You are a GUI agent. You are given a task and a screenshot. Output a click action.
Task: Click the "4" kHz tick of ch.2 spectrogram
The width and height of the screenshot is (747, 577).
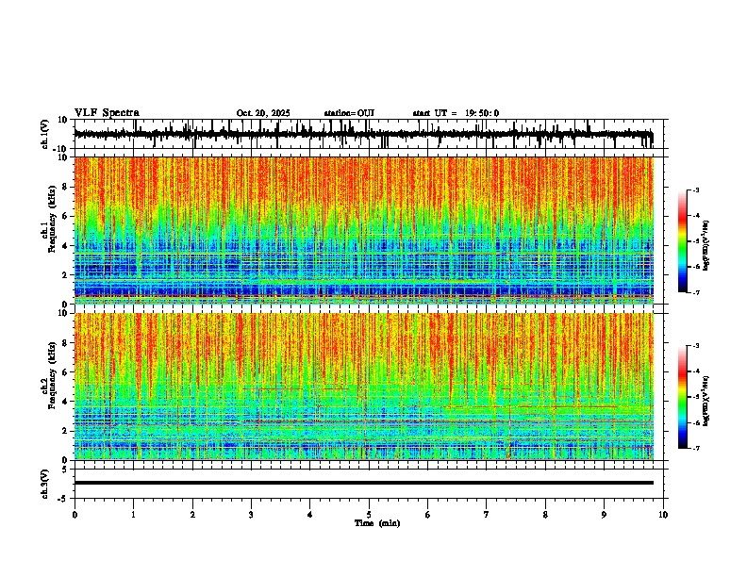point(66,402)
